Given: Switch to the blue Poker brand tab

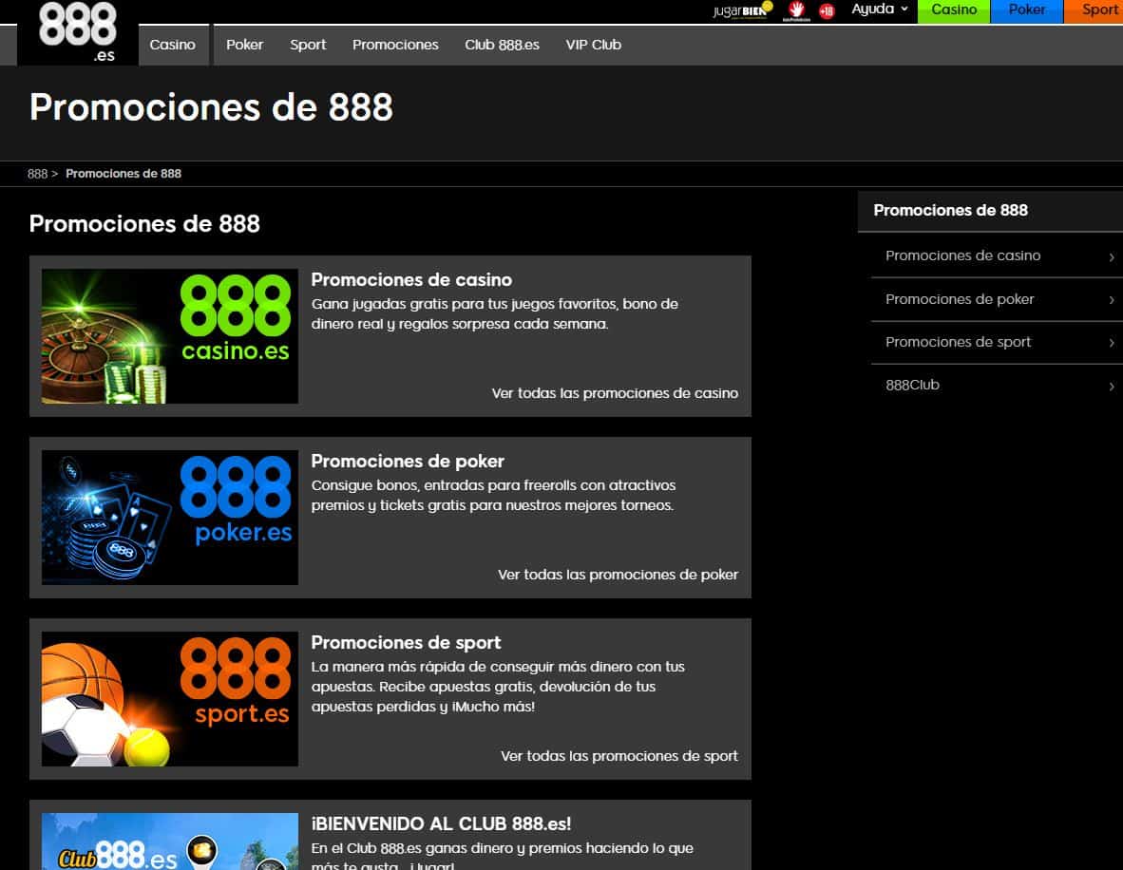Looking at the screenshot, I should pyautogui.click(x=1026, y=10).
